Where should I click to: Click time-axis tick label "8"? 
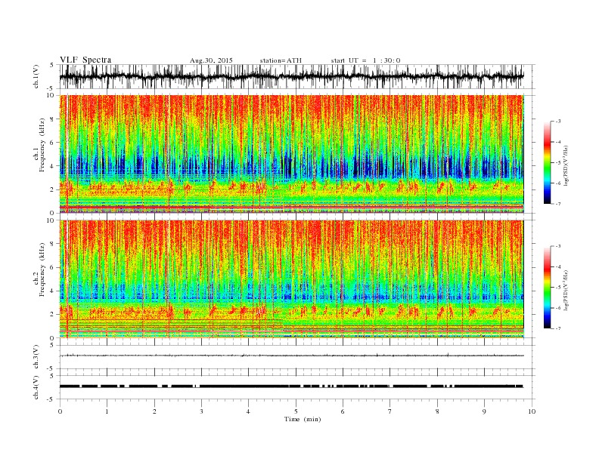click(x=437, y=411)
